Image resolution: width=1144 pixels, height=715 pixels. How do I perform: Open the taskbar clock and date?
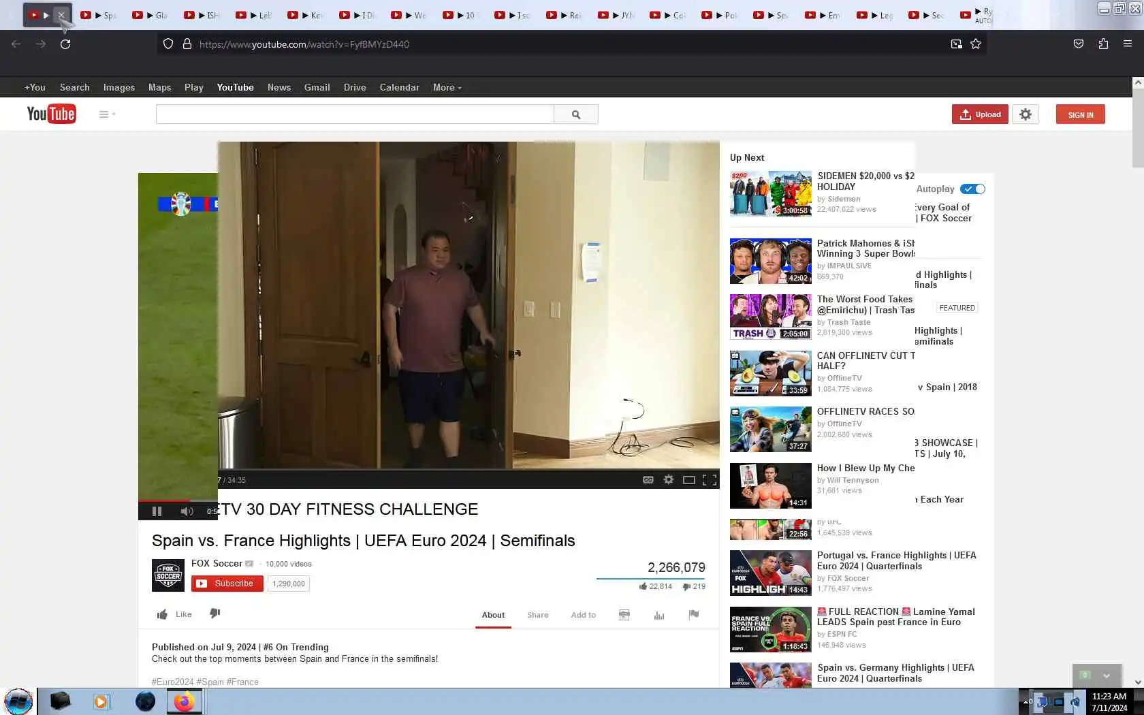[x=1109, y=702]
